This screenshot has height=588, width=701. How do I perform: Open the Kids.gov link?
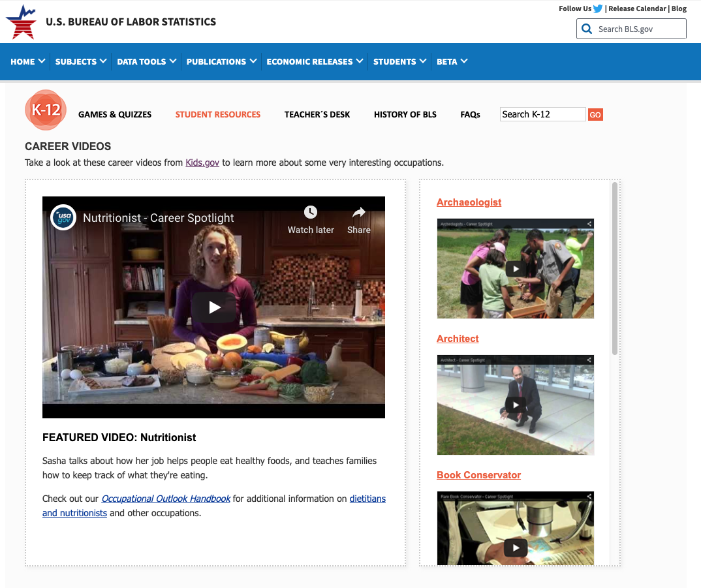[202, 162]
